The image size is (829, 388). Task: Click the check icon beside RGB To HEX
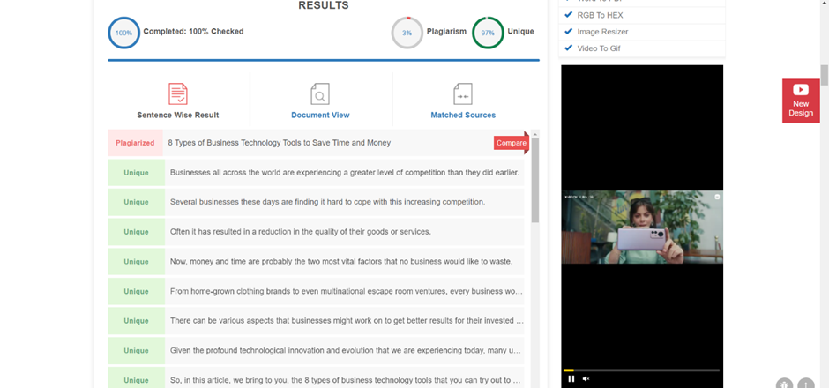568,15
